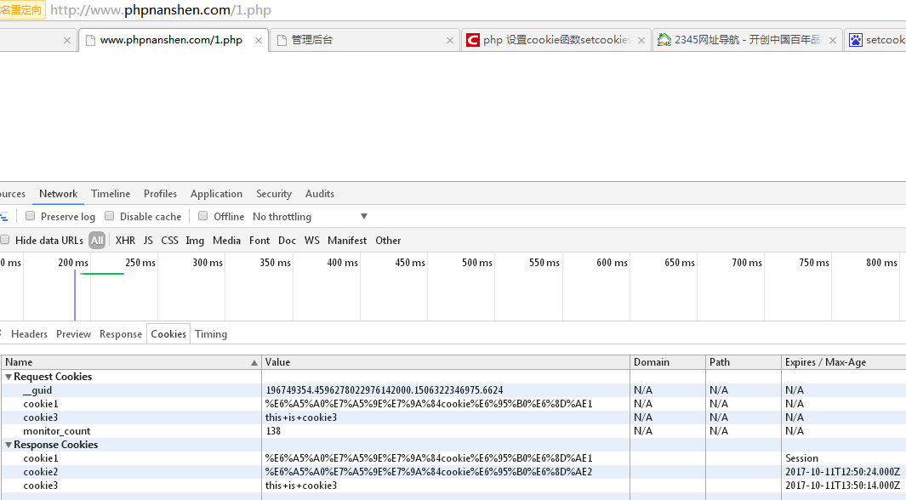Sort by Expires / Max-Age column
Image resolution: width=906 pixels, height=500 pixels.
pos(844,362)
